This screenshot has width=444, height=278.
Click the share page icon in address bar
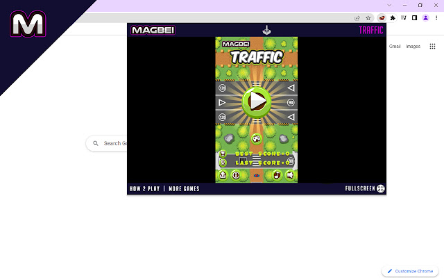[357, 18]
